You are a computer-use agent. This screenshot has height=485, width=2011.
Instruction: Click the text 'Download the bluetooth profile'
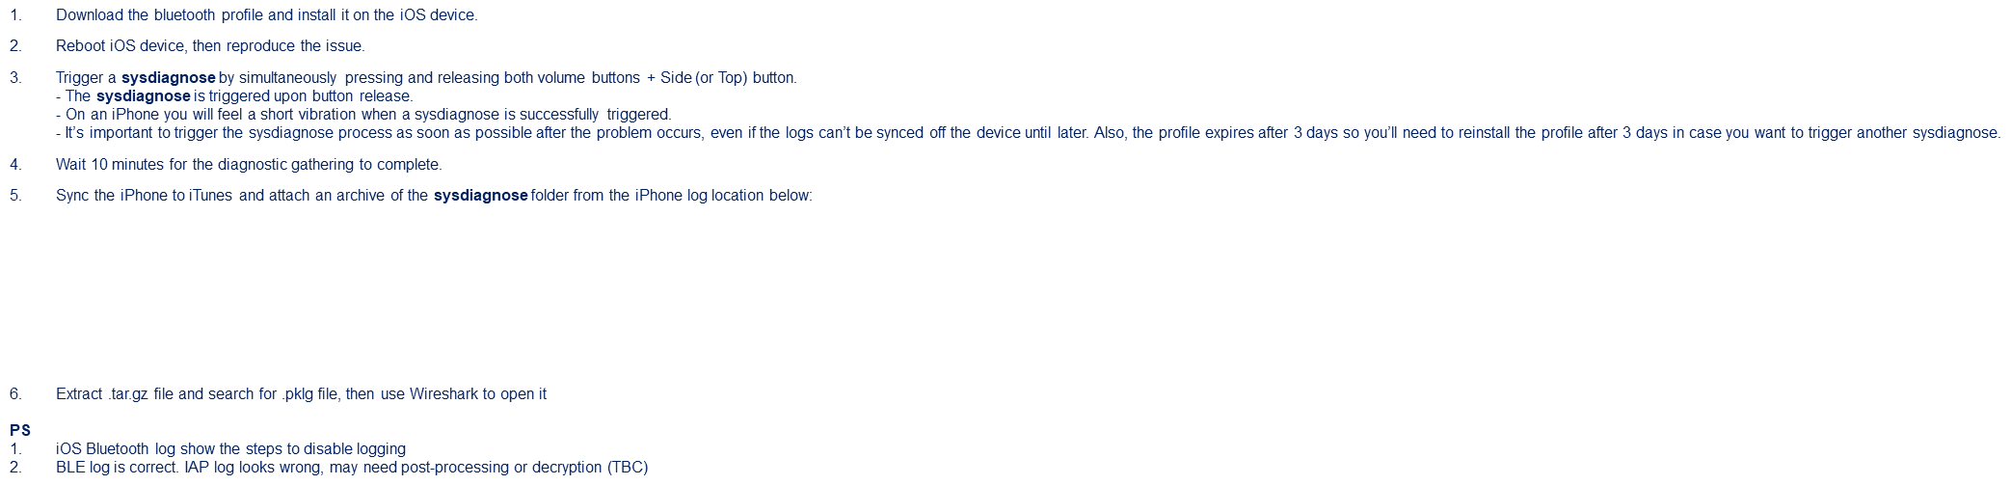coord(158,15)
